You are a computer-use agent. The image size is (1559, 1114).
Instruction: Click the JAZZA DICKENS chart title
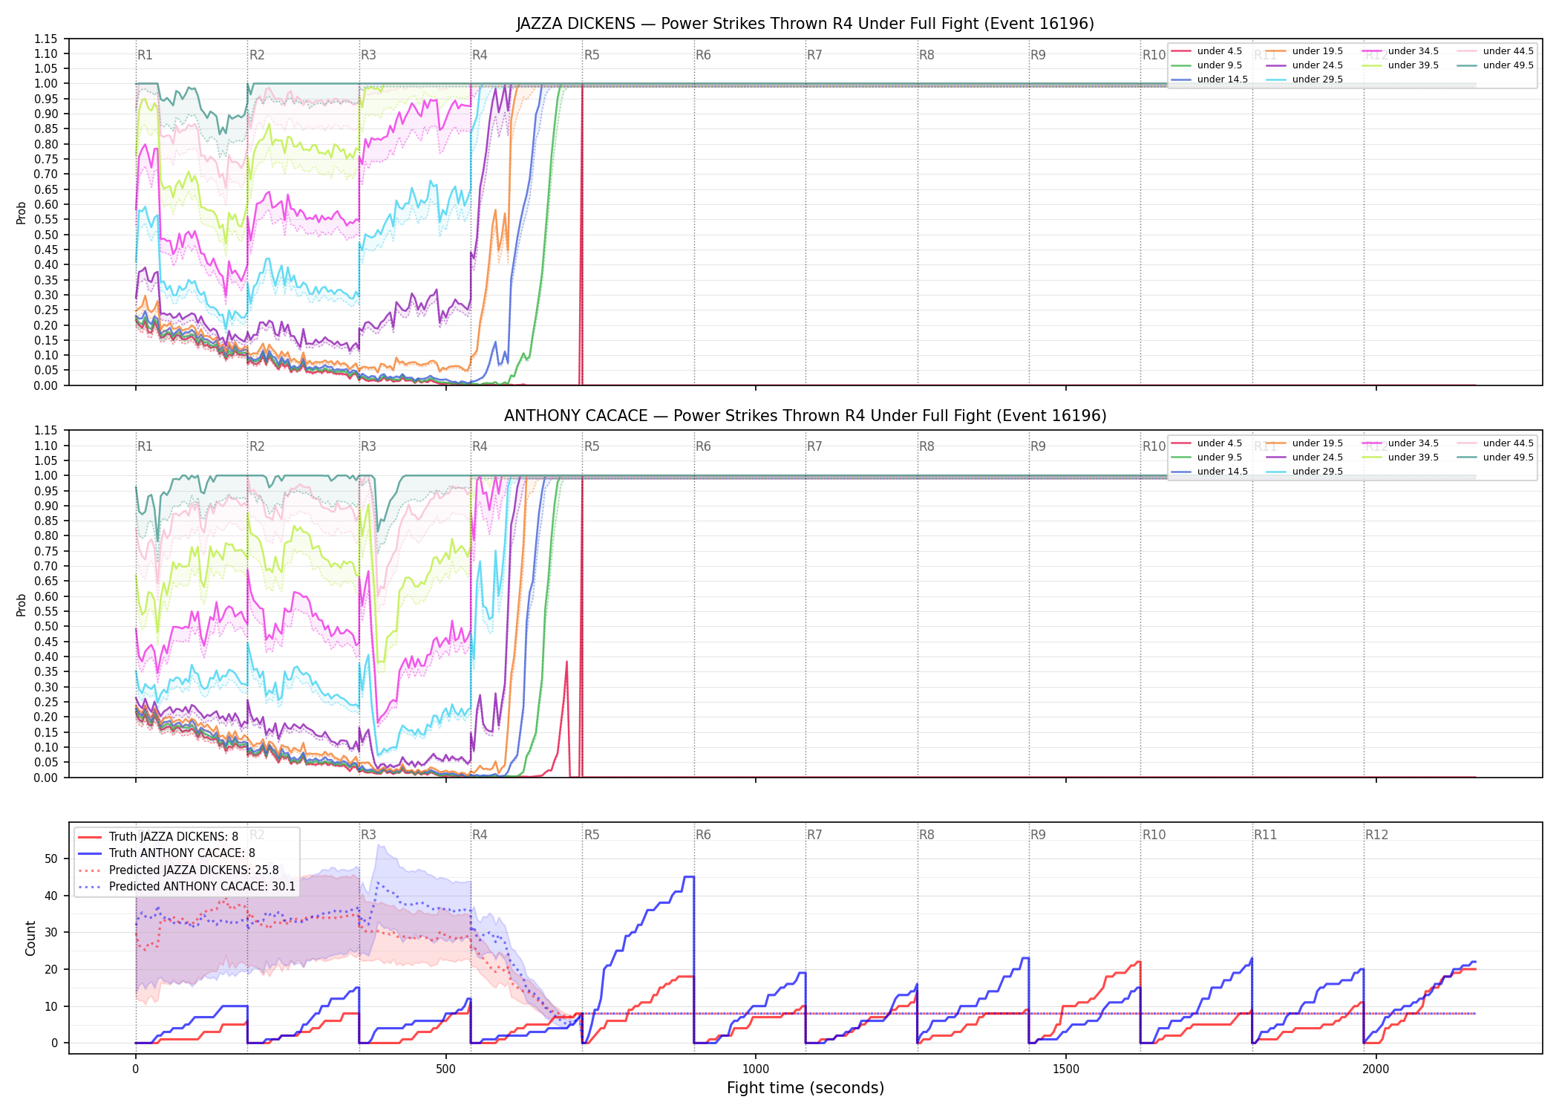point(805,24)
